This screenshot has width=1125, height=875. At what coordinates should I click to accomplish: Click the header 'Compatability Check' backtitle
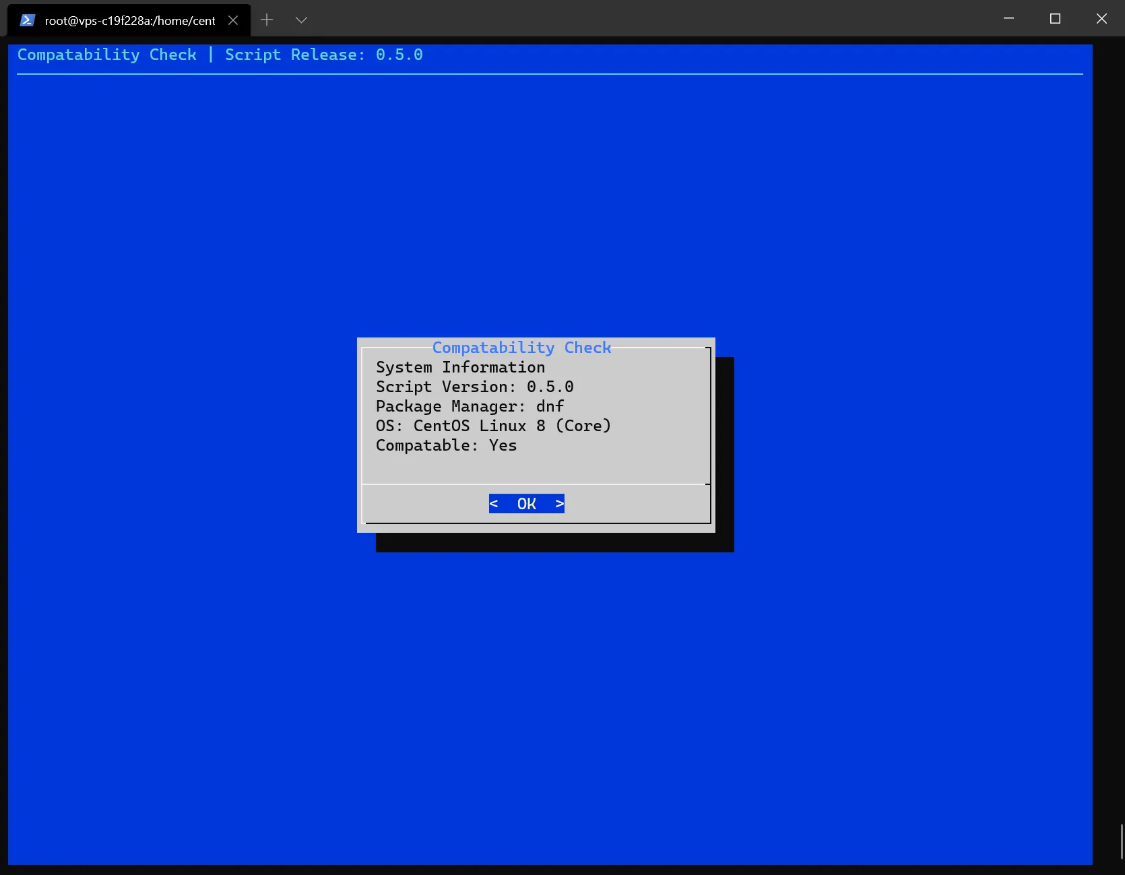coord(107,55)
